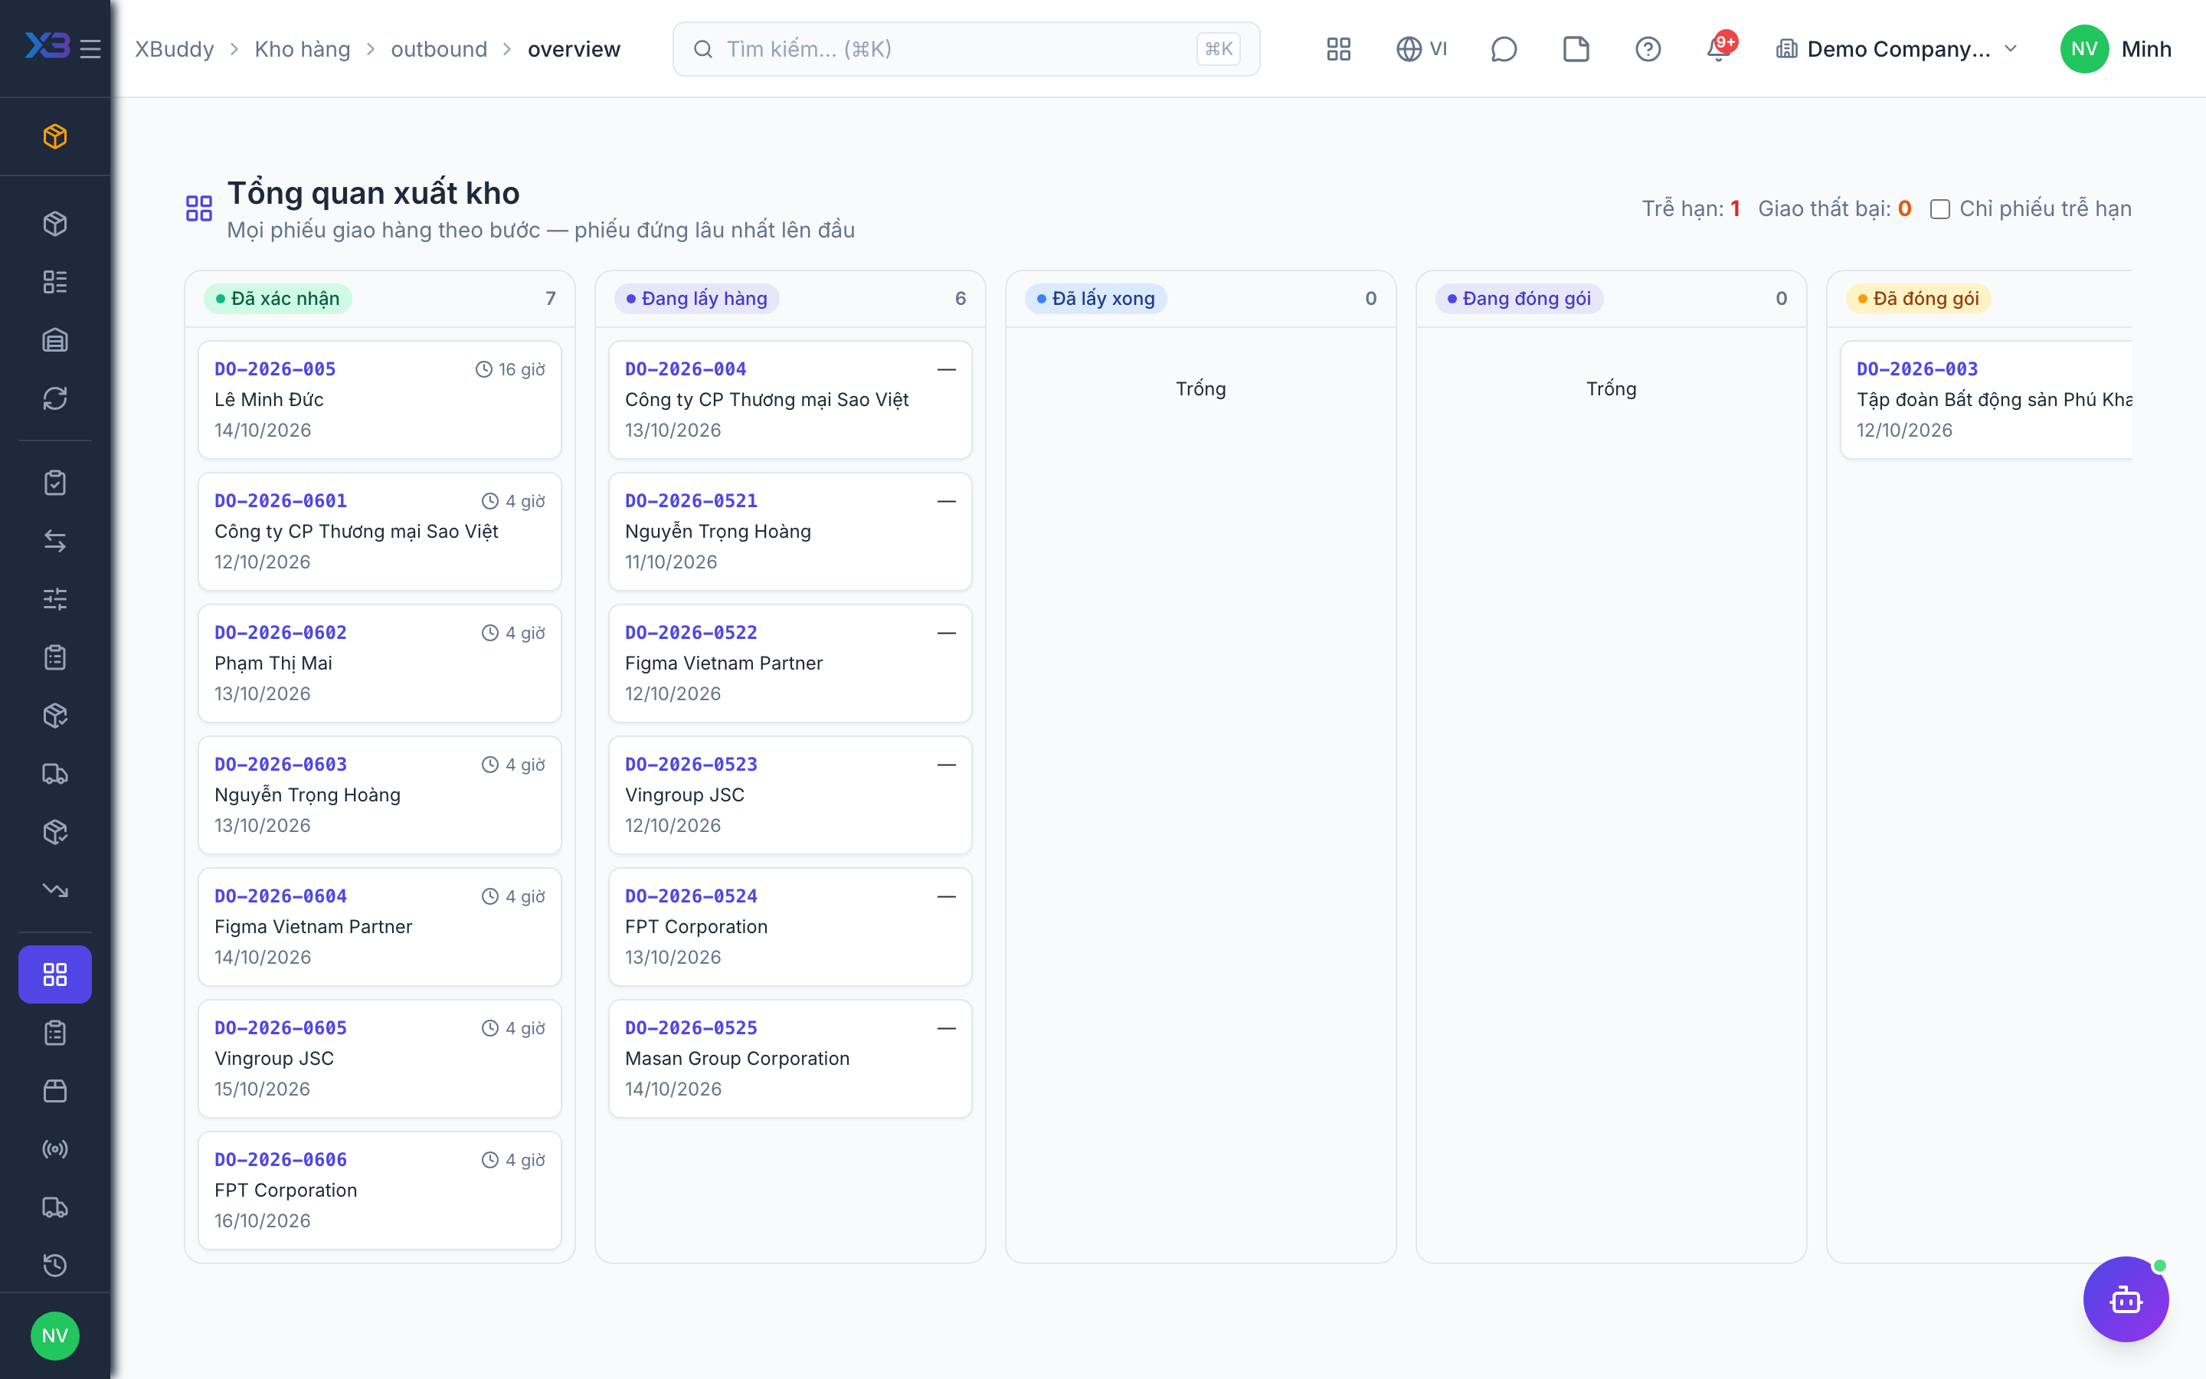Launch the AI assistant robot button
This screenshot has width=2206, height=1379.
(x=2126, y=1299)
